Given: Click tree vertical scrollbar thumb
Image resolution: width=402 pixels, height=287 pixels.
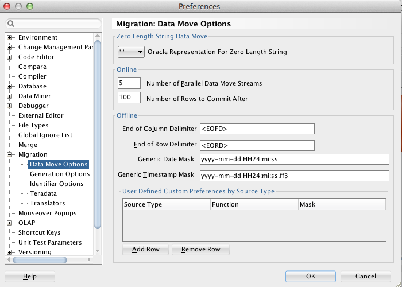Looking at the screenshot, I should (98, 134).
